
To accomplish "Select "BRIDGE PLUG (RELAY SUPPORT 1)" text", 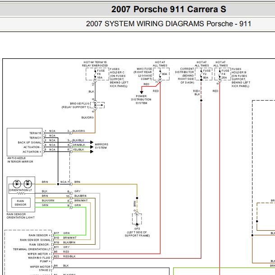I will (75, 105).
